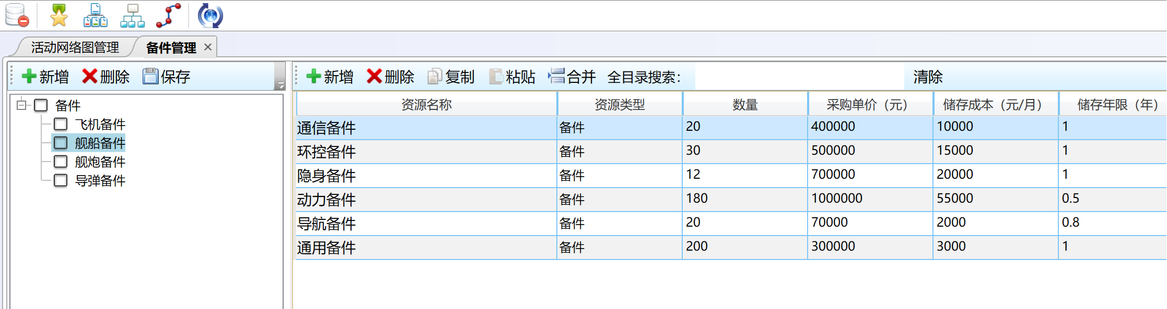Click price 1000000 cell
1167x309 pixels.
pos(870,200)
